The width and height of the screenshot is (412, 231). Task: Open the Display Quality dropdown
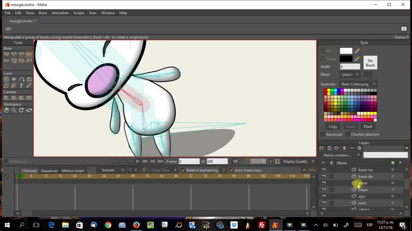[x=299, y=161]
